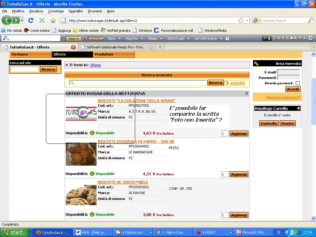Click the Biscotti al Gusto Miele thumbnail

coord(81,195)
